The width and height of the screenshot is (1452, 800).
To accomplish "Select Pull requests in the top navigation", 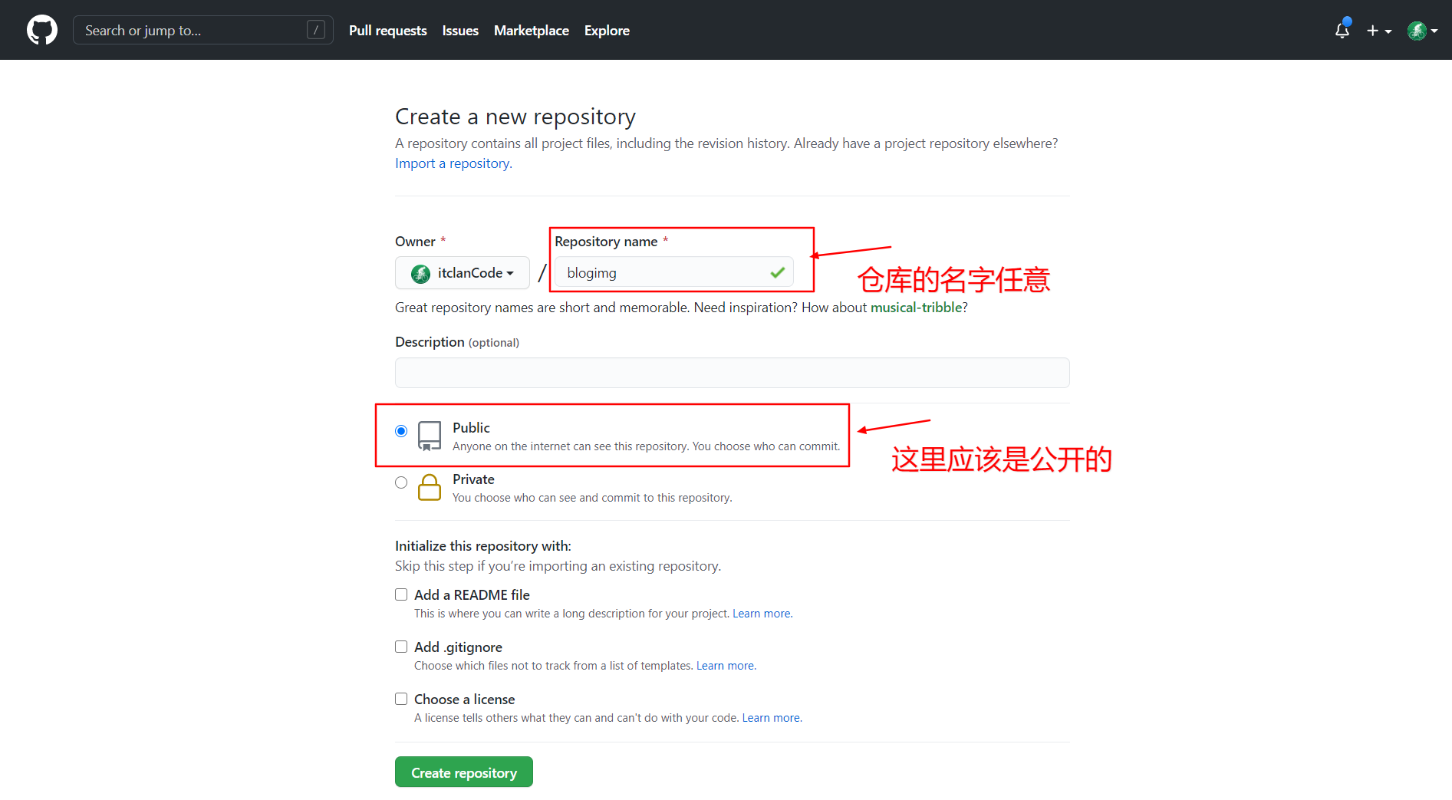I will click(x=387, y=31).
